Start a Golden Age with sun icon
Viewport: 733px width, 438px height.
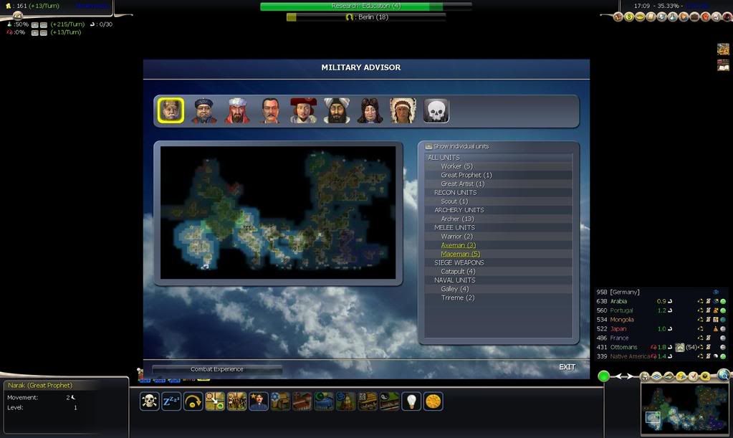pyautogui.click(x=433, y=401)
